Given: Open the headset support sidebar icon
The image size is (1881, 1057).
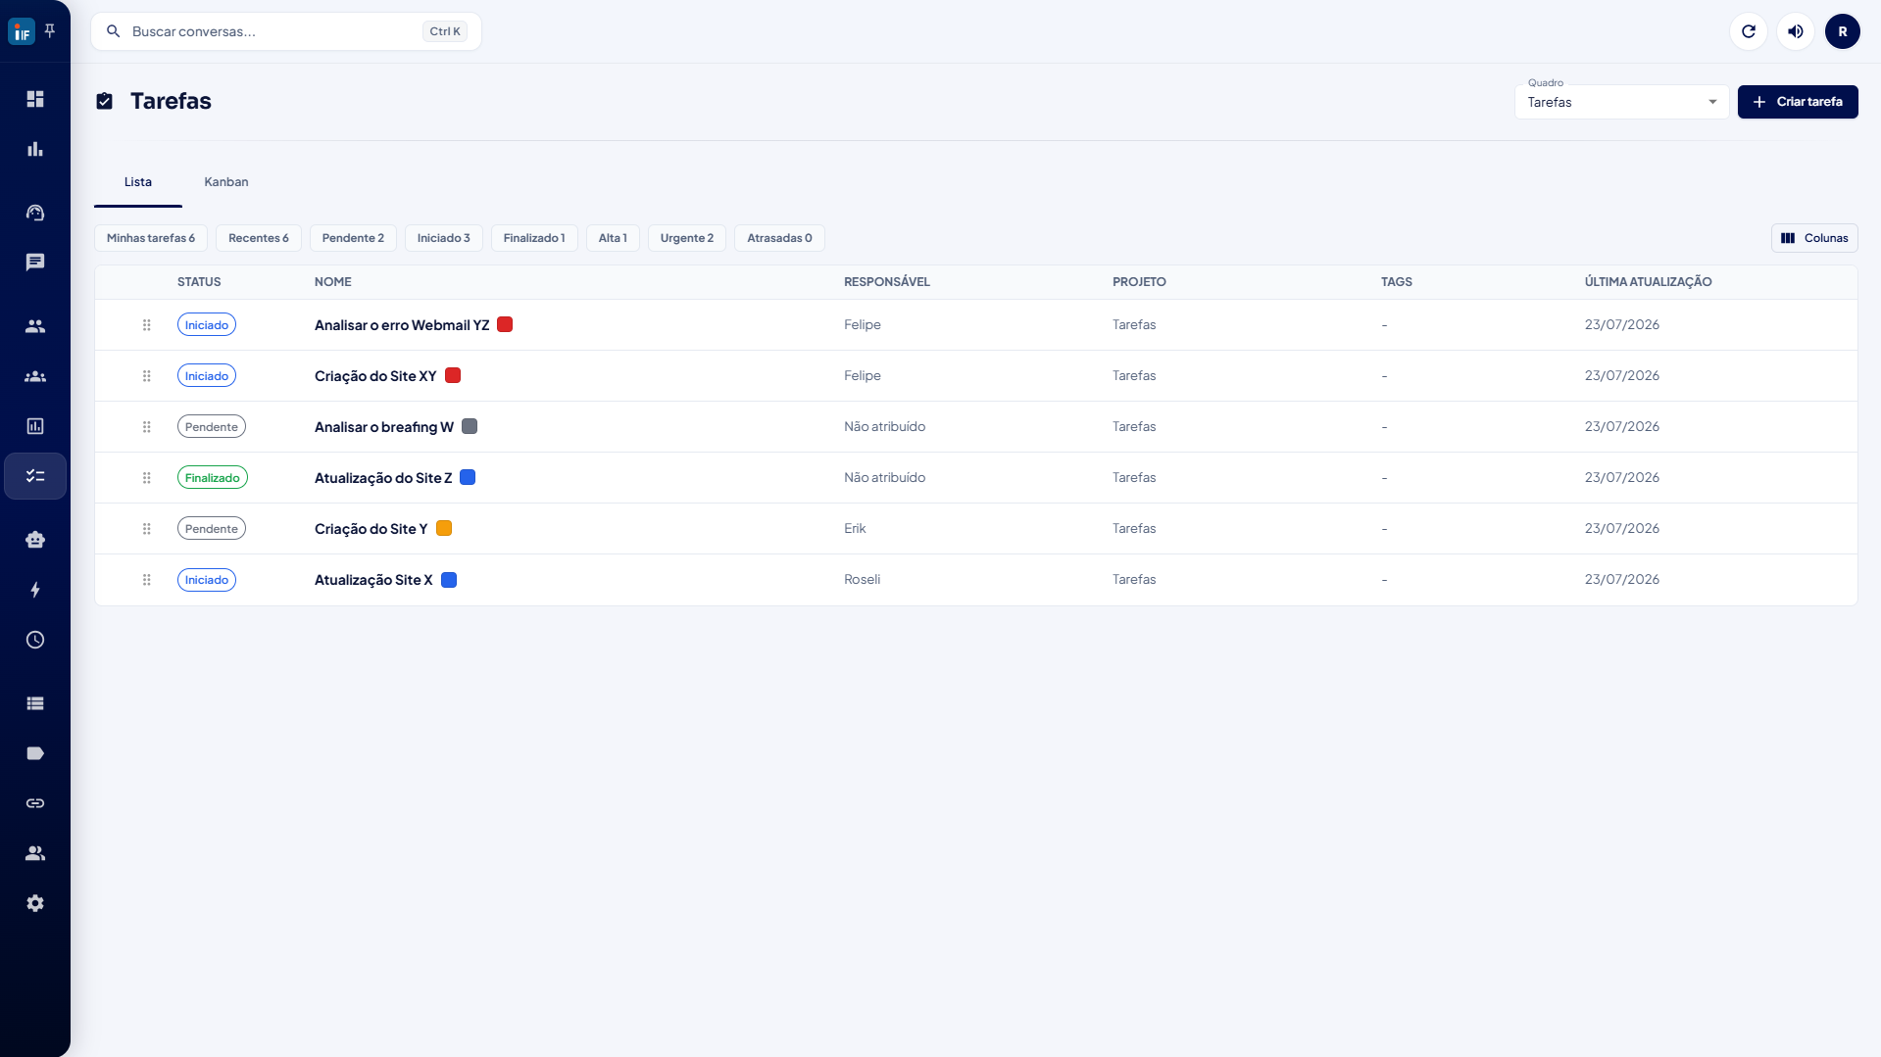Looking at the screenshot, I should point(35,213).
